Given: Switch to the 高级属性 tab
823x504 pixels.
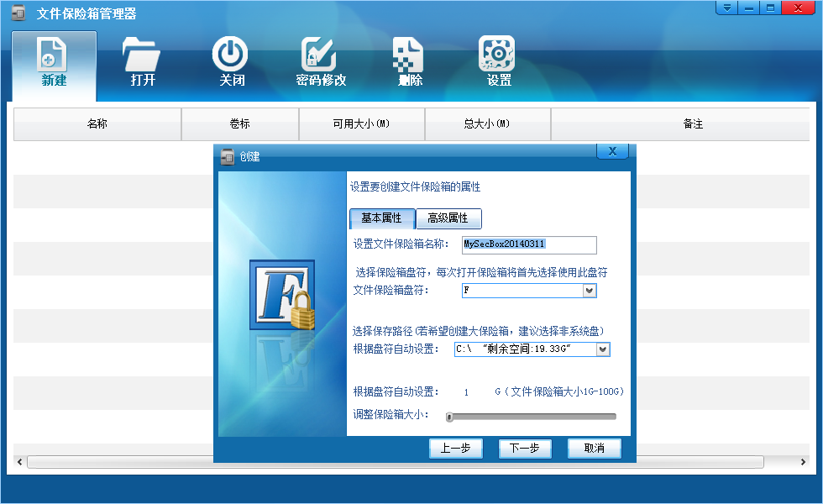Looking at the screenshot, I should (x=448, y=218).
